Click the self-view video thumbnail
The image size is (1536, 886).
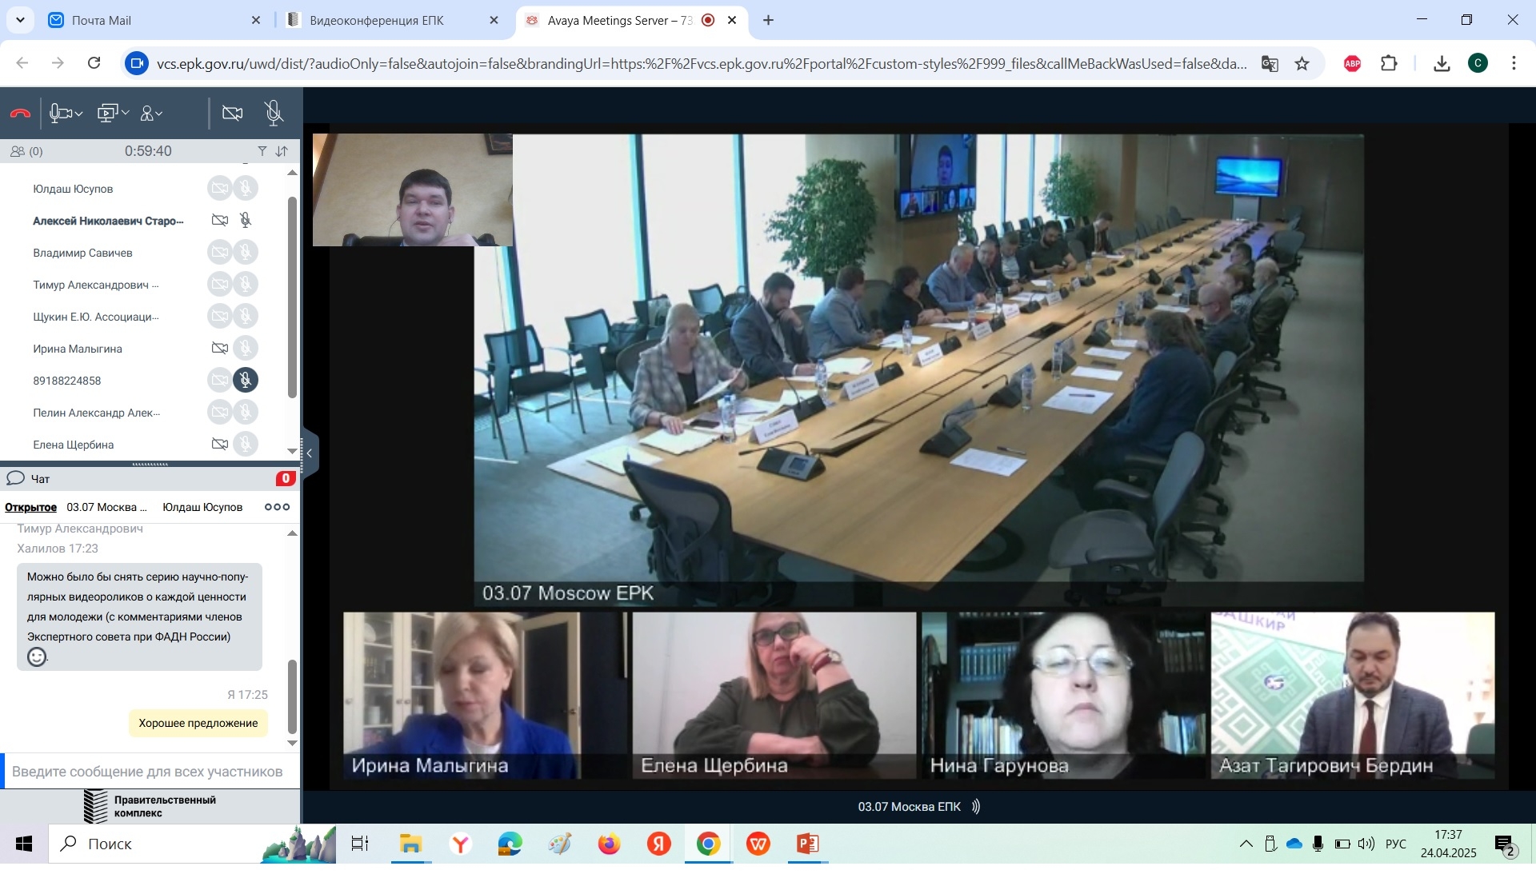[x=412, y=190]
